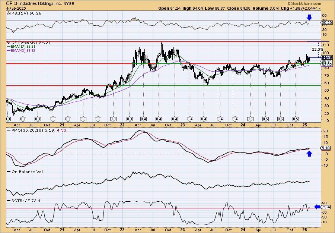Click the Volume 3.0M value
This screenshot has height=233, width=335.
(265, 8)
